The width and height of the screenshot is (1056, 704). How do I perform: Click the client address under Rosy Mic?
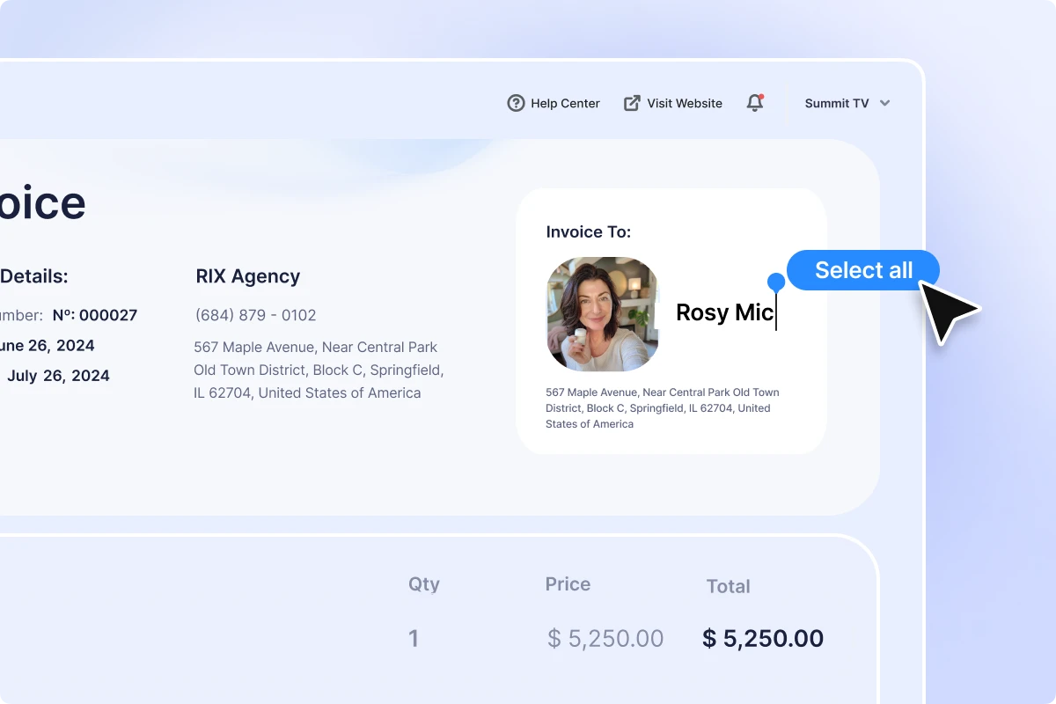coord(663,408)
